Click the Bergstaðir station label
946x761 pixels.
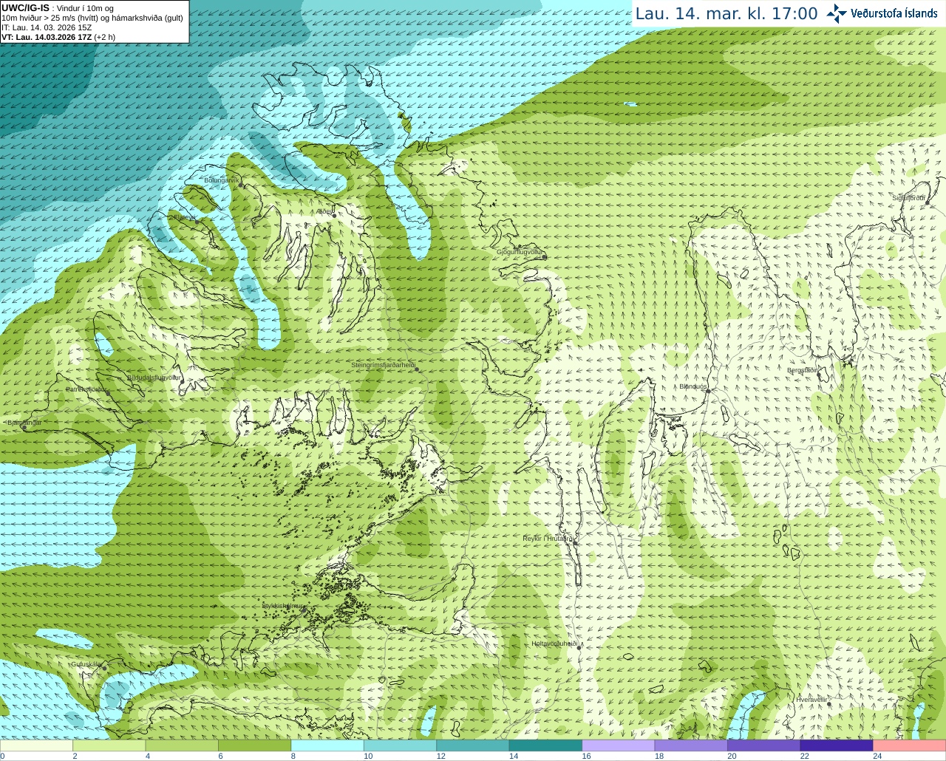[x=803, y=370]
